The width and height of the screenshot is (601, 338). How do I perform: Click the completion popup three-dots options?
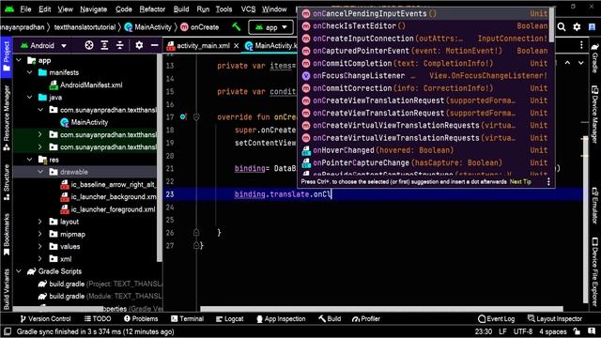pyautogui.click(x=548, y=181)
